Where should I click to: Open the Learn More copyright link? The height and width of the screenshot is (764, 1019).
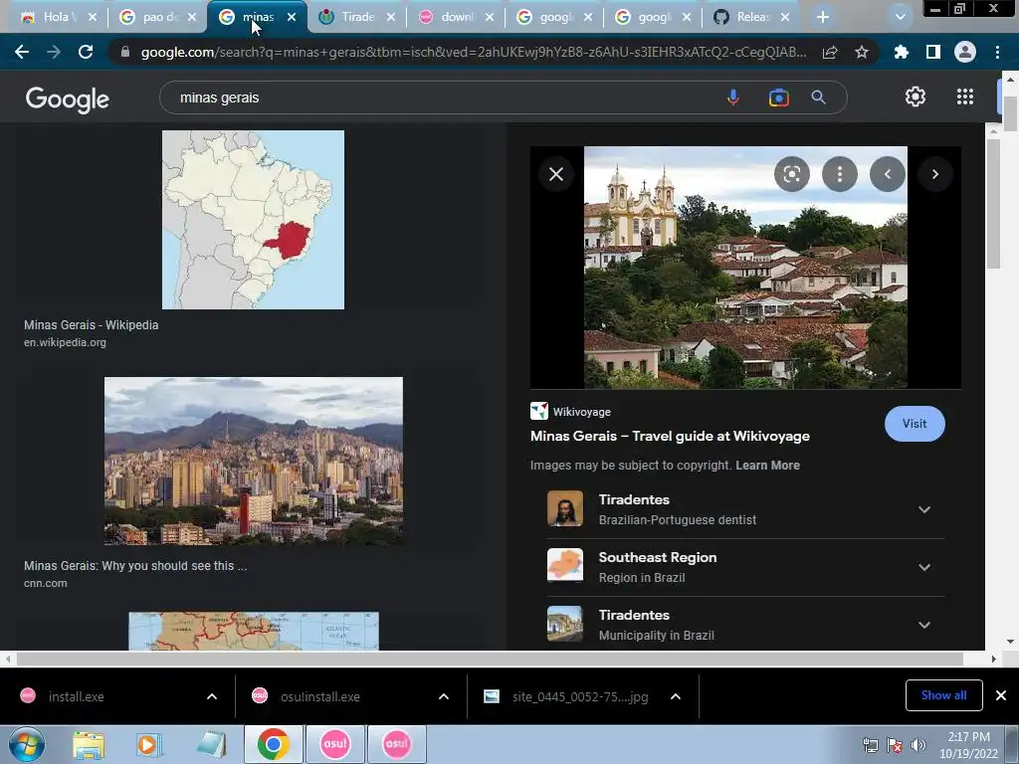767,466
